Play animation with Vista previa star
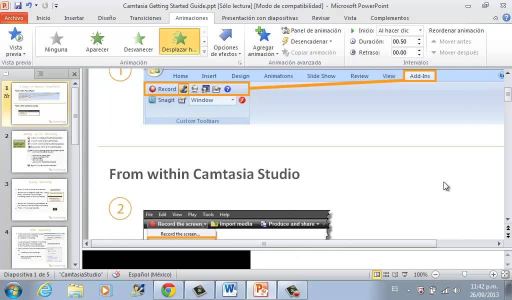Viewport: 512px width, 300px height. pos(15,34)
